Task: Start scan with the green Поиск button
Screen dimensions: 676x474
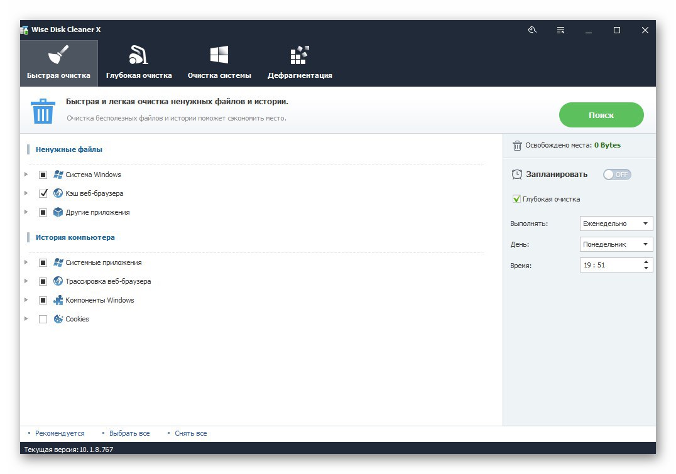Action: (x=601, y=115)
